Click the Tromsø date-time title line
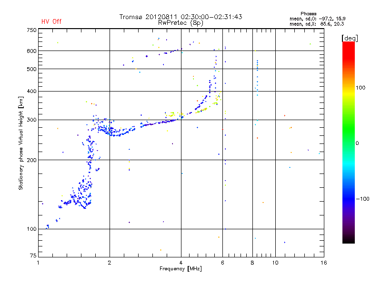 tap(180, 17)
